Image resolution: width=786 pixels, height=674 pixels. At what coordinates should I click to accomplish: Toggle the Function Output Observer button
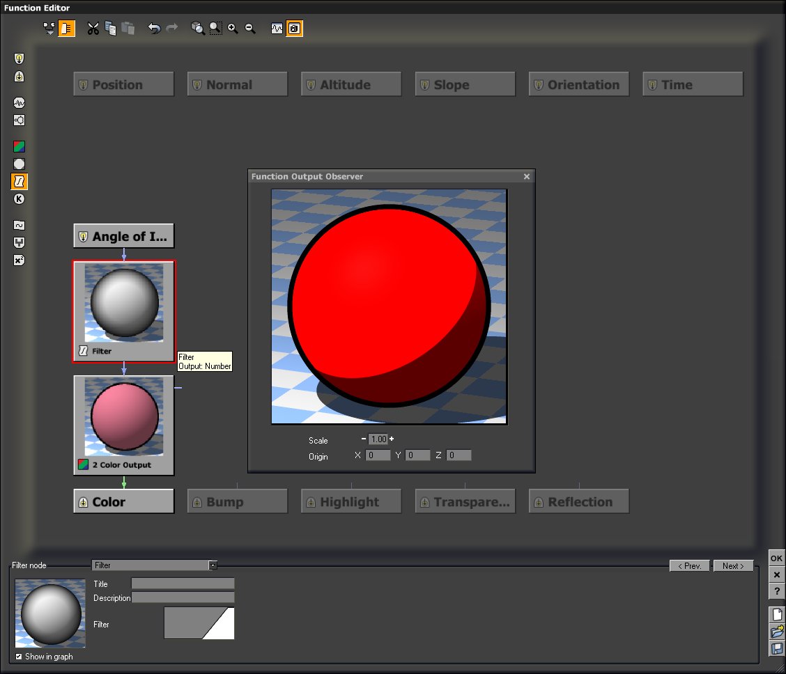click(295, 29)
